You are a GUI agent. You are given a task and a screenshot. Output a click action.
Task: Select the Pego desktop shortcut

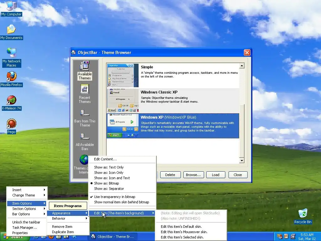(x=11, y=126)
